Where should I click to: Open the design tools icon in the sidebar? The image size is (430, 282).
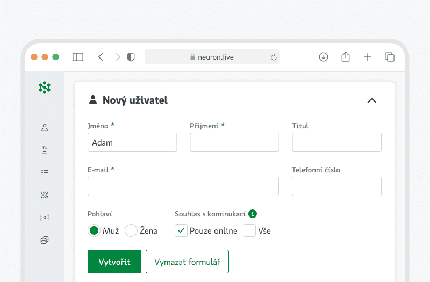coord(45,195)
